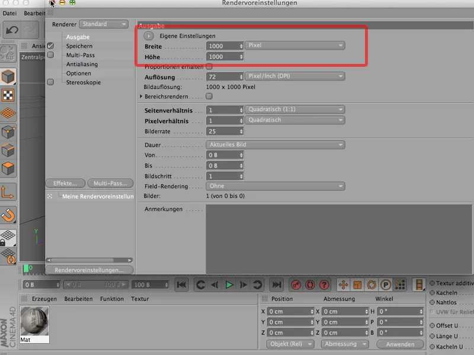
Task: Select Optionen in render settings list
Action: pyautogui.click(x=79, y=73)
